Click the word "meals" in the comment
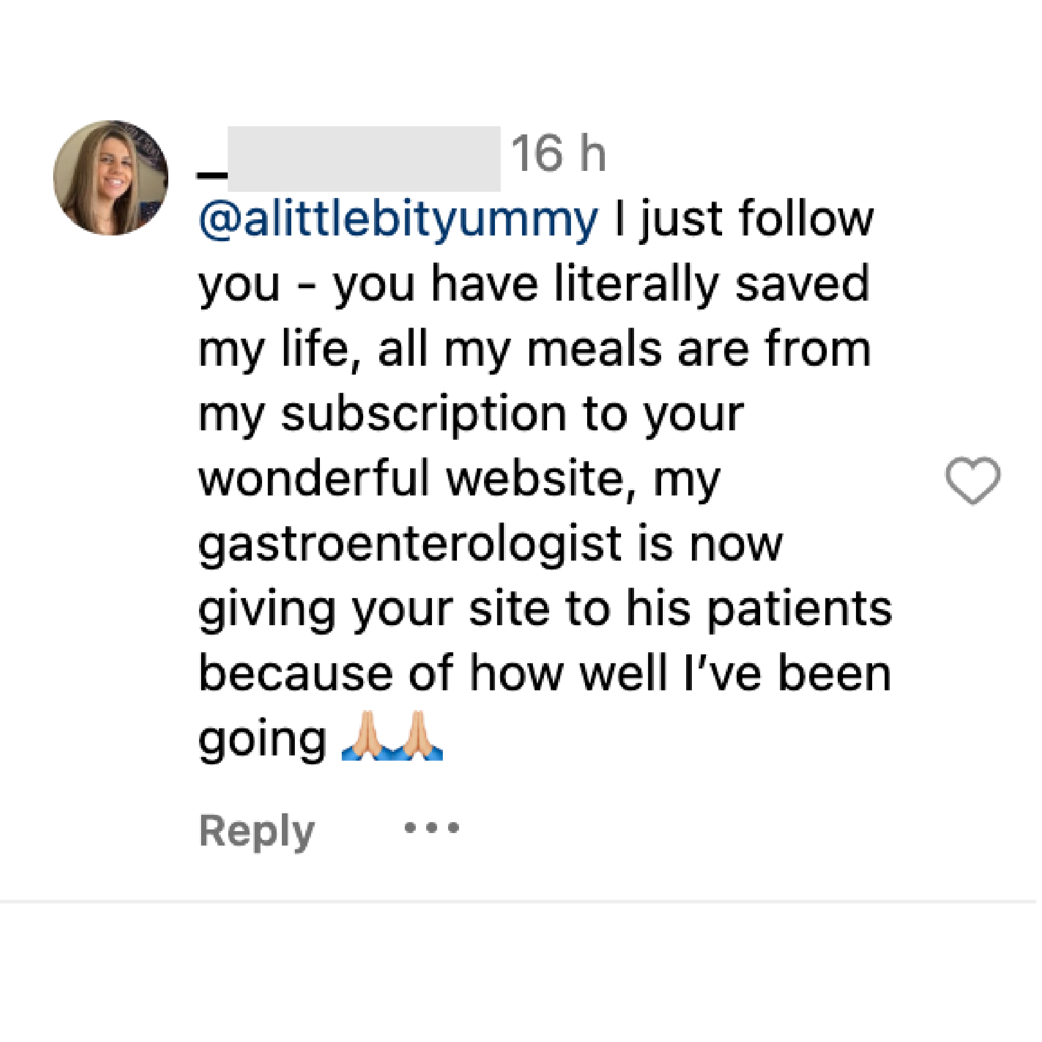1042x1042 pixels. pos(594,350)
